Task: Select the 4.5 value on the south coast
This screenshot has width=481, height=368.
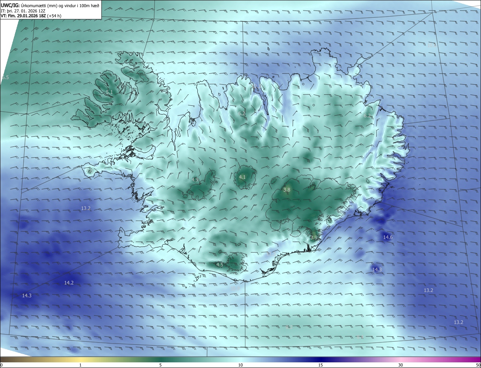Action: (x=220, y=265)
